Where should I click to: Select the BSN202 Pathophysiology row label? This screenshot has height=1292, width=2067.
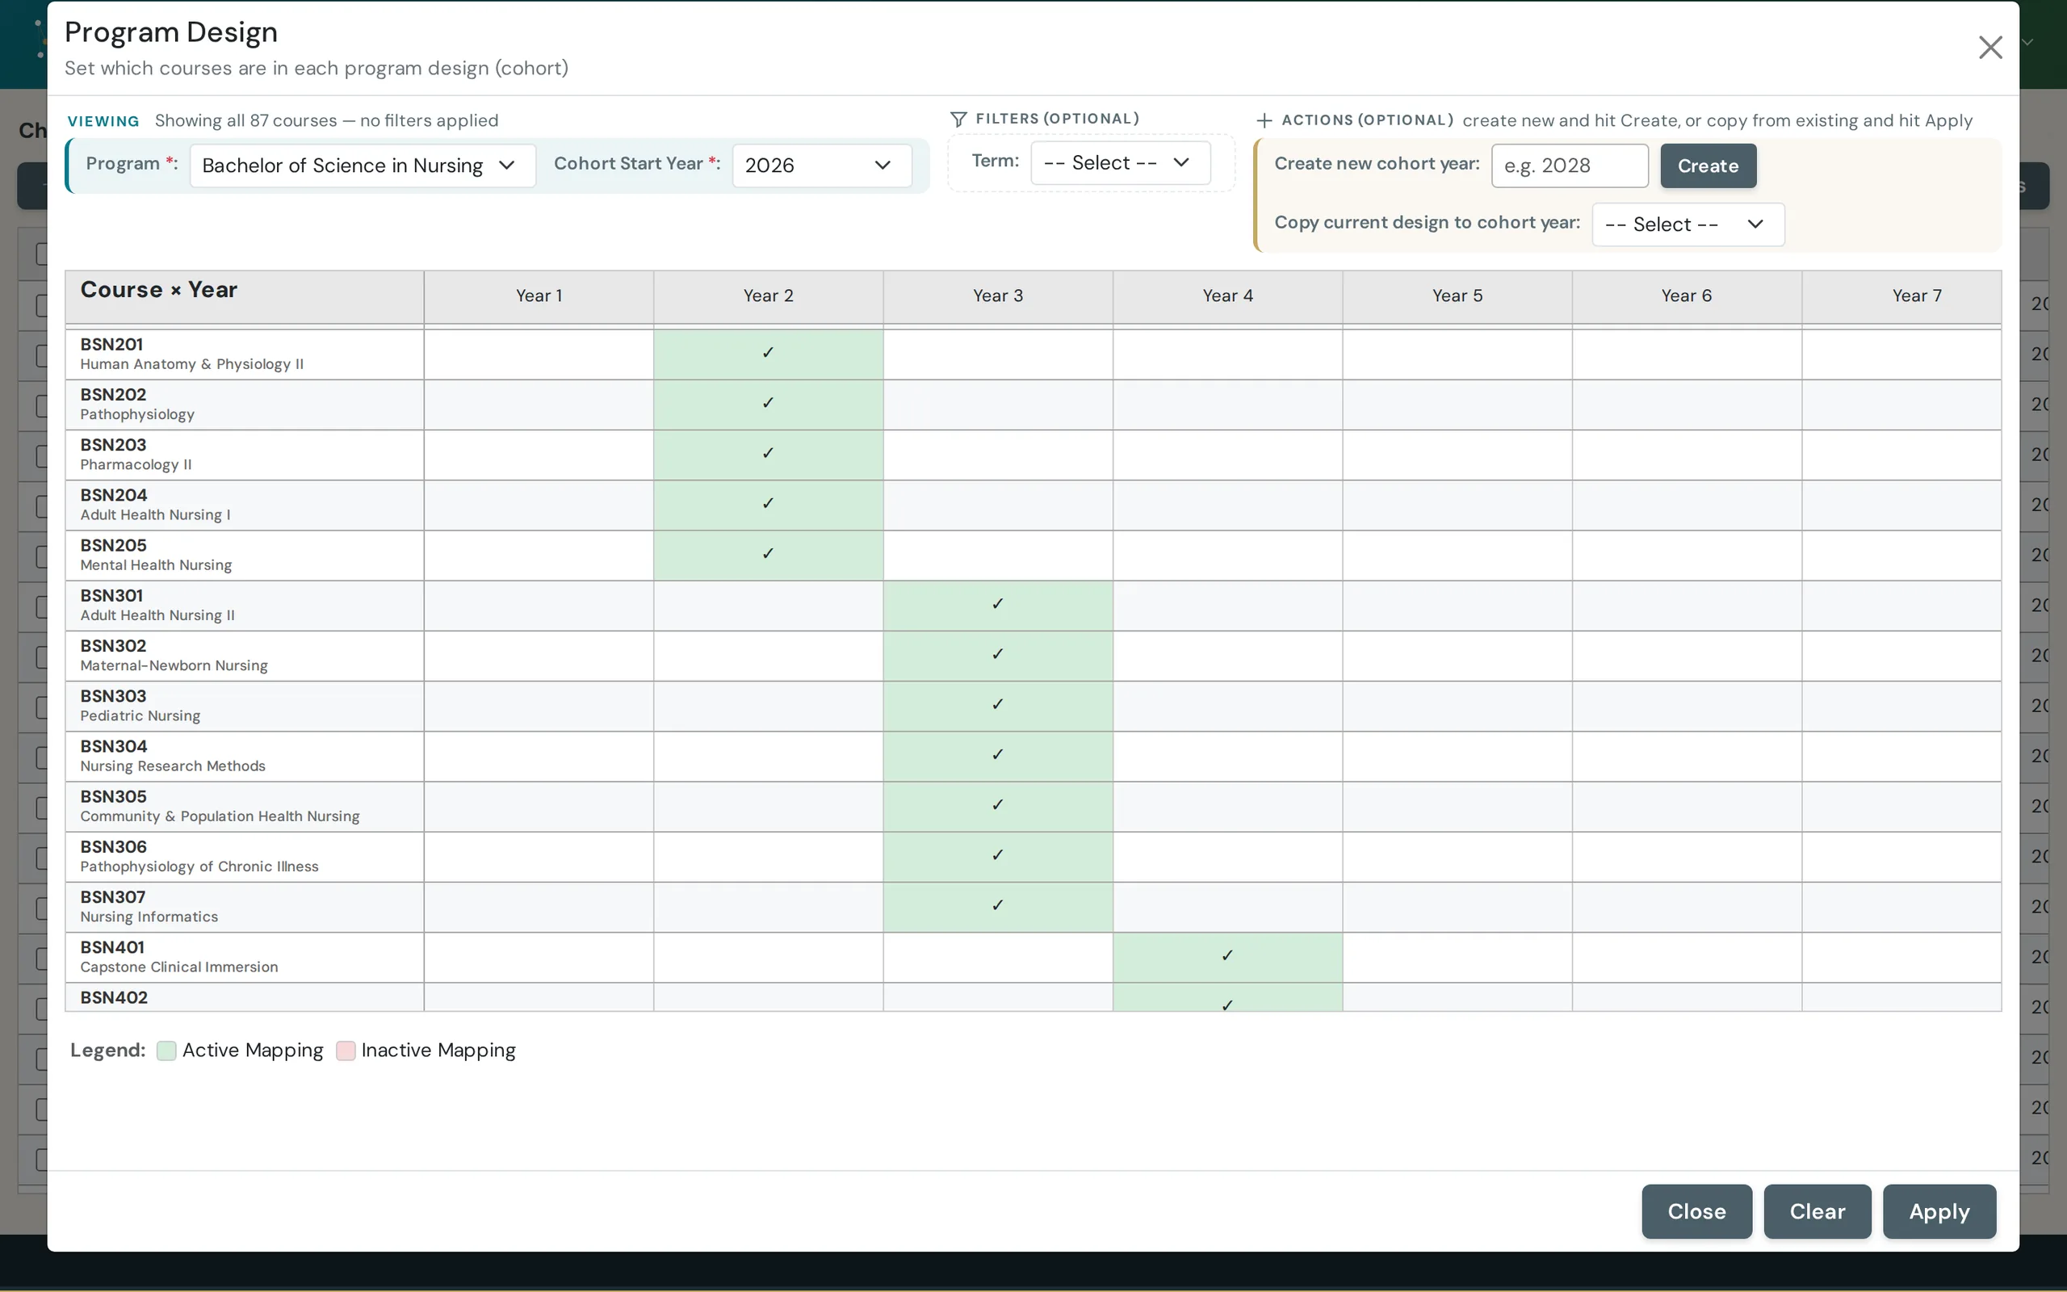pos(245,405)
